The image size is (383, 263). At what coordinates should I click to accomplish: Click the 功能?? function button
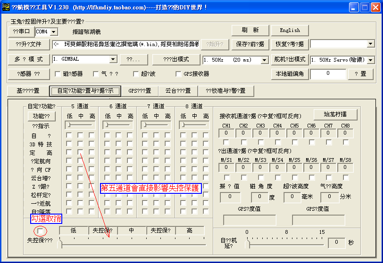[42, 116]
